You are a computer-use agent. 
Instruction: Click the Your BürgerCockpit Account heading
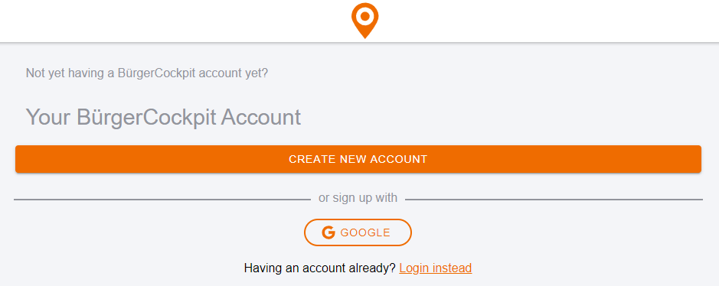coord(163,117)
